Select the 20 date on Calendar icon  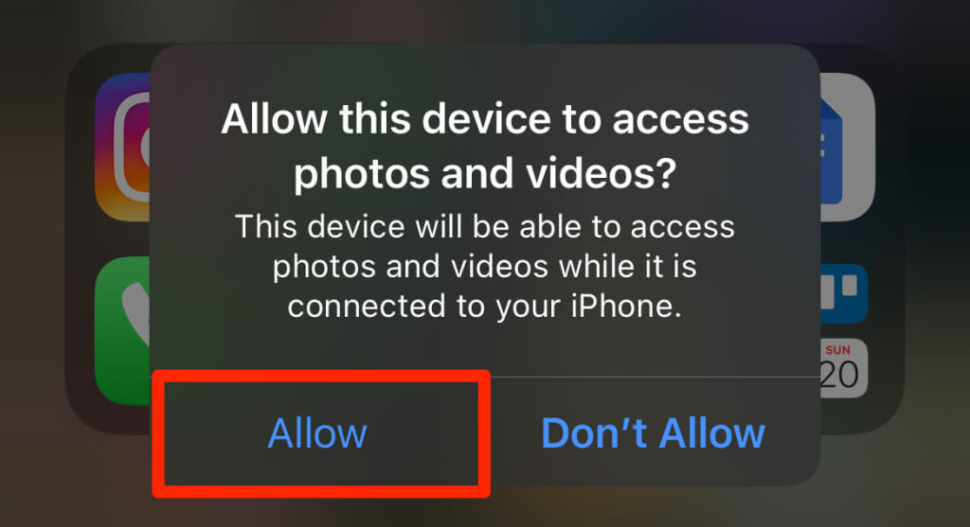pos(839,375)
